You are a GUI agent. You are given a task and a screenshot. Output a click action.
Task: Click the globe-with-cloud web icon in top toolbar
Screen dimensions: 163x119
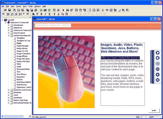(123, 10)
